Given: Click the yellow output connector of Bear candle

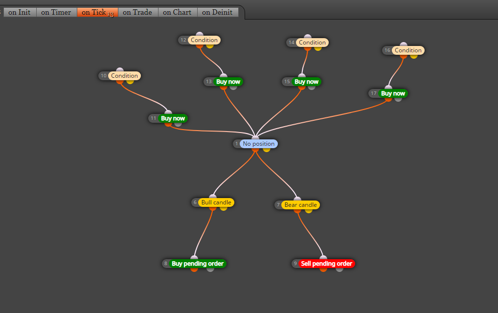Looking at the screenshot, I should pos(308,210).
